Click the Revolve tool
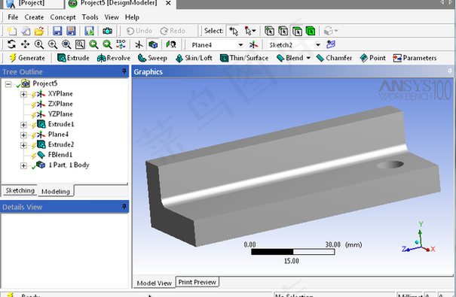 pos(114,58)
